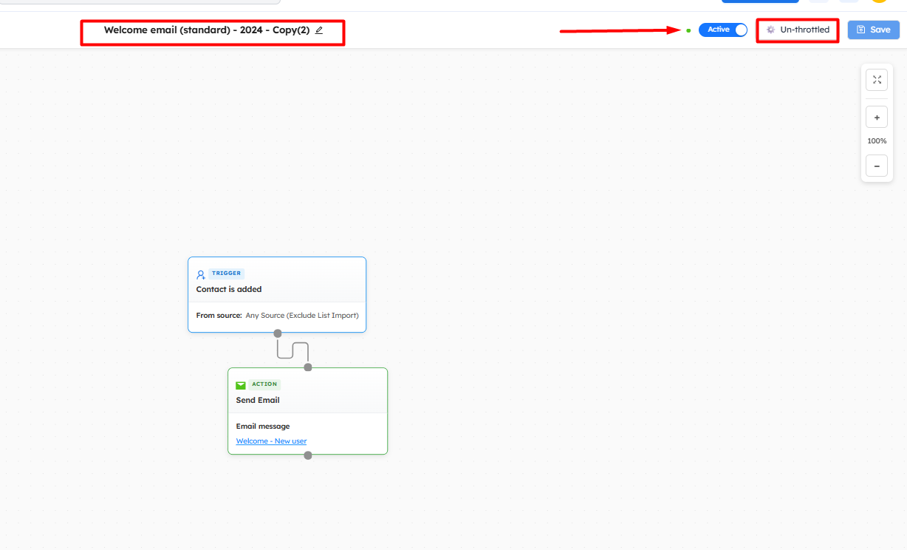Open the Welcome - New user email link
Screen dimensions: 907x550
271,441
